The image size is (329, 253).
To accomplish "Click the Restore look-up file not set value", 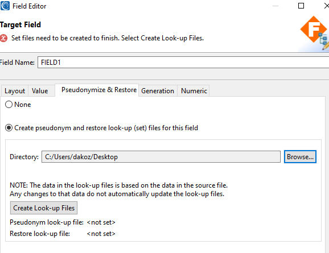I will pos(101,234).
